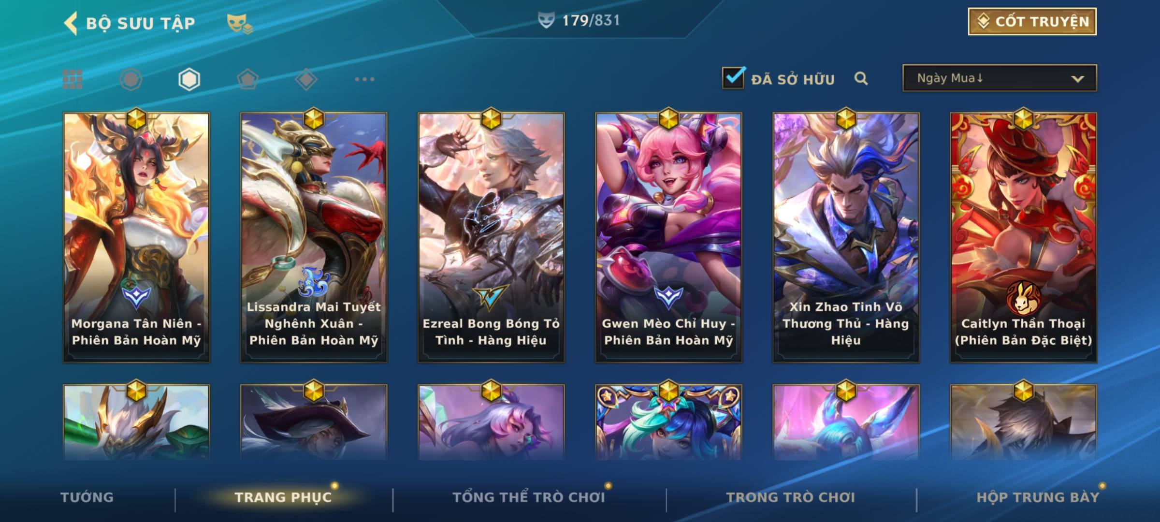Switch to the Tướng tab

coord(87,497)
